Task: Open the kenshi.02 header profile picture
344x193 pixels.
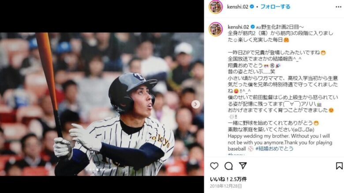Action: [x=216, y=7]
